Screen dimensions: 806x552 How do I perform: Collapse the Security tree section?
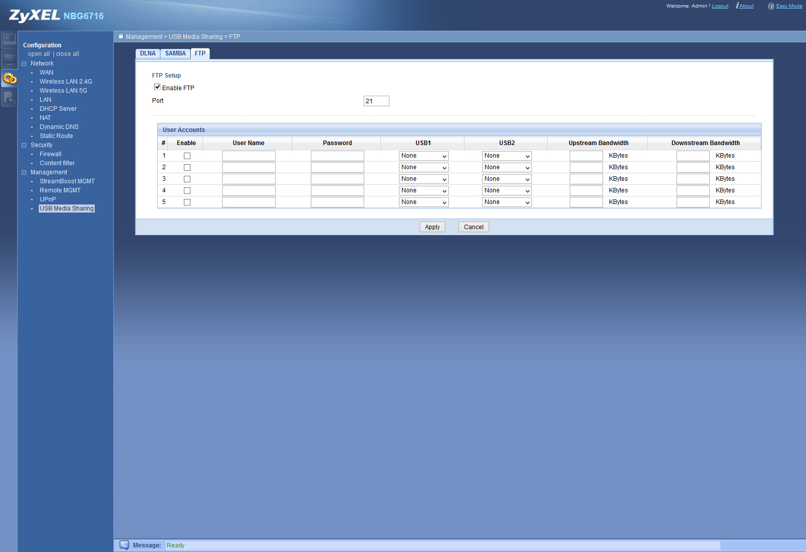(x=24, y=145)
